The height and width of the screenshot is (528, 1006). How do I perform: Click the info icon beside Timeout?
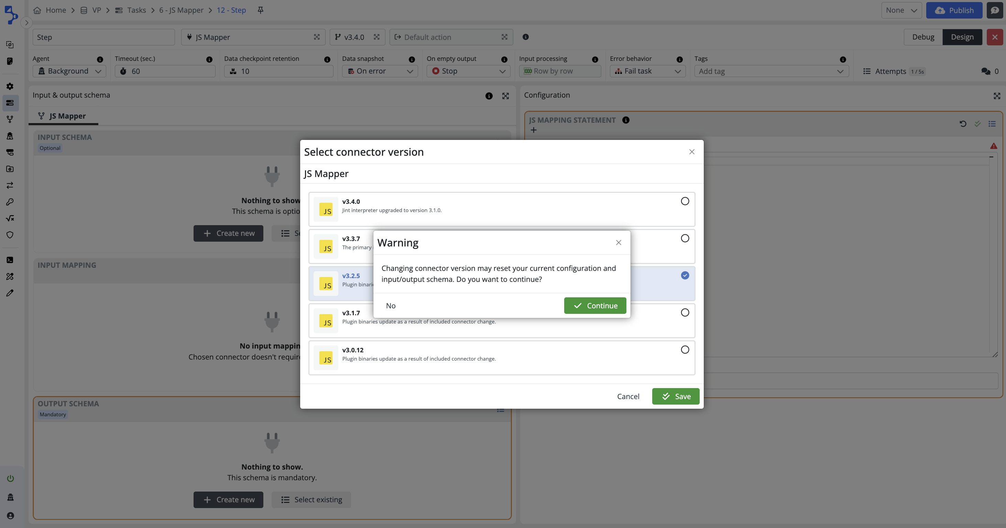tap(209, 59)
